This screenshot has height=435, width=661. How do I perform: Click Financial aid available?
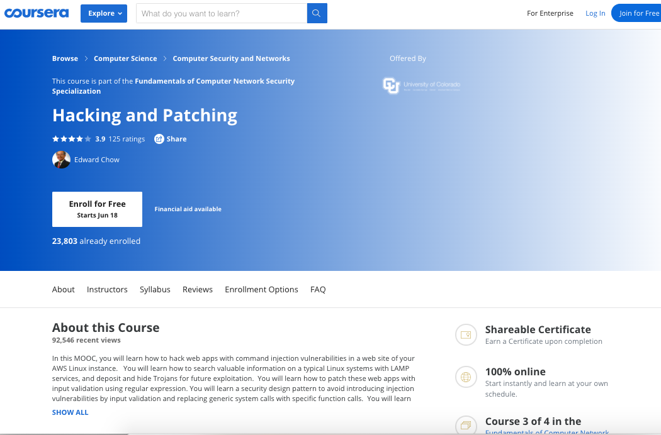[x=188, y=209]
